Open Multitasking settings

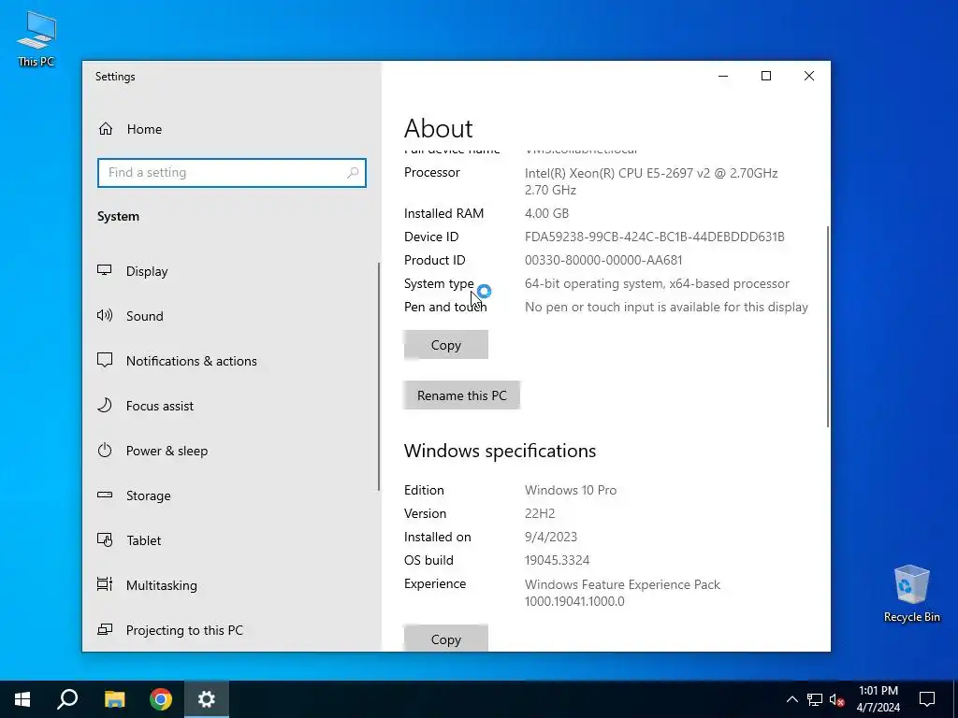[x=161, y=585]
